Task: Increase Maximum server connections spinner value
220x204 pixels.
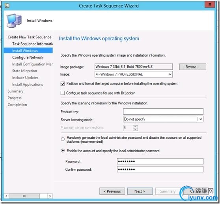Action: [135, 127]
